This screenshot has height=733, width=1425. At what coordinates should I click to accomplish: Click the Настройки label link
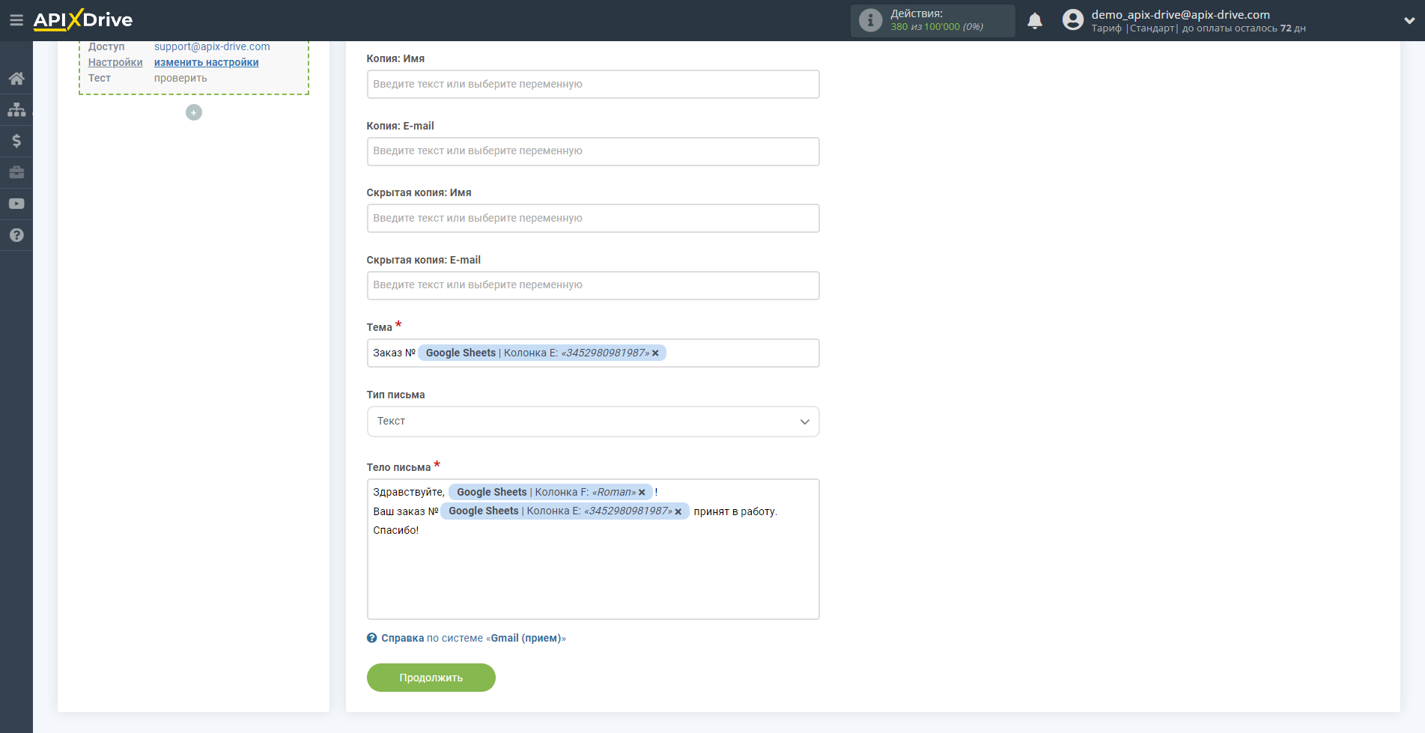115,62
